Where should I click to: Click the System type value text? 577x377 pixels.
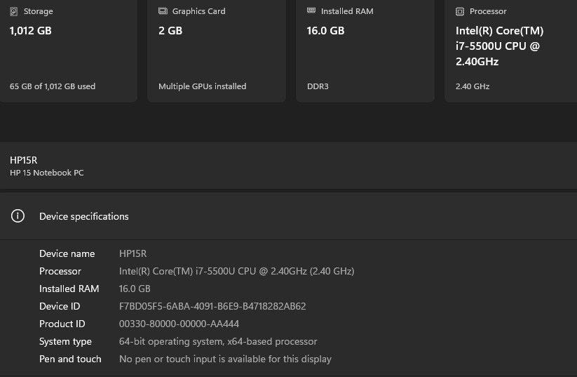(x=218, y=341)
